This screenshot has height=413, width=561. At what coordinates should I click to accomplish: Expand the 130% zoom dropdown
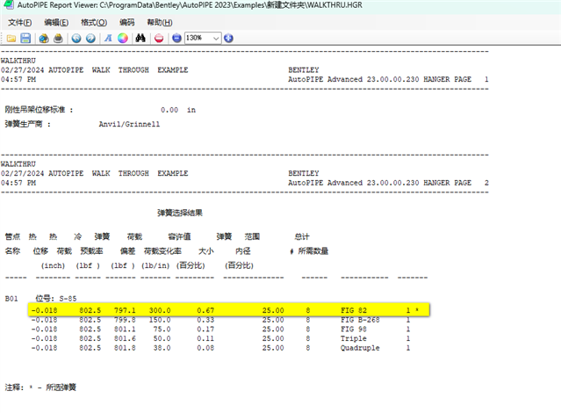click(216, 39)
